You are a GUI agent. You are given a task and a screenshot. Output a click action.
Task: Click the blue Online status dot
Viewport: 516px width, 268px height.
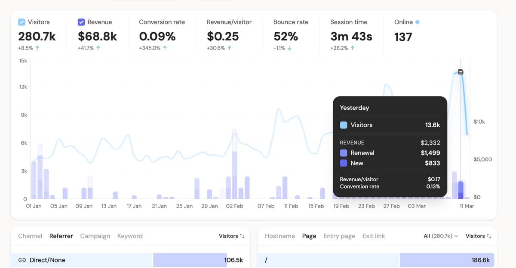click(x=417, y=22)
